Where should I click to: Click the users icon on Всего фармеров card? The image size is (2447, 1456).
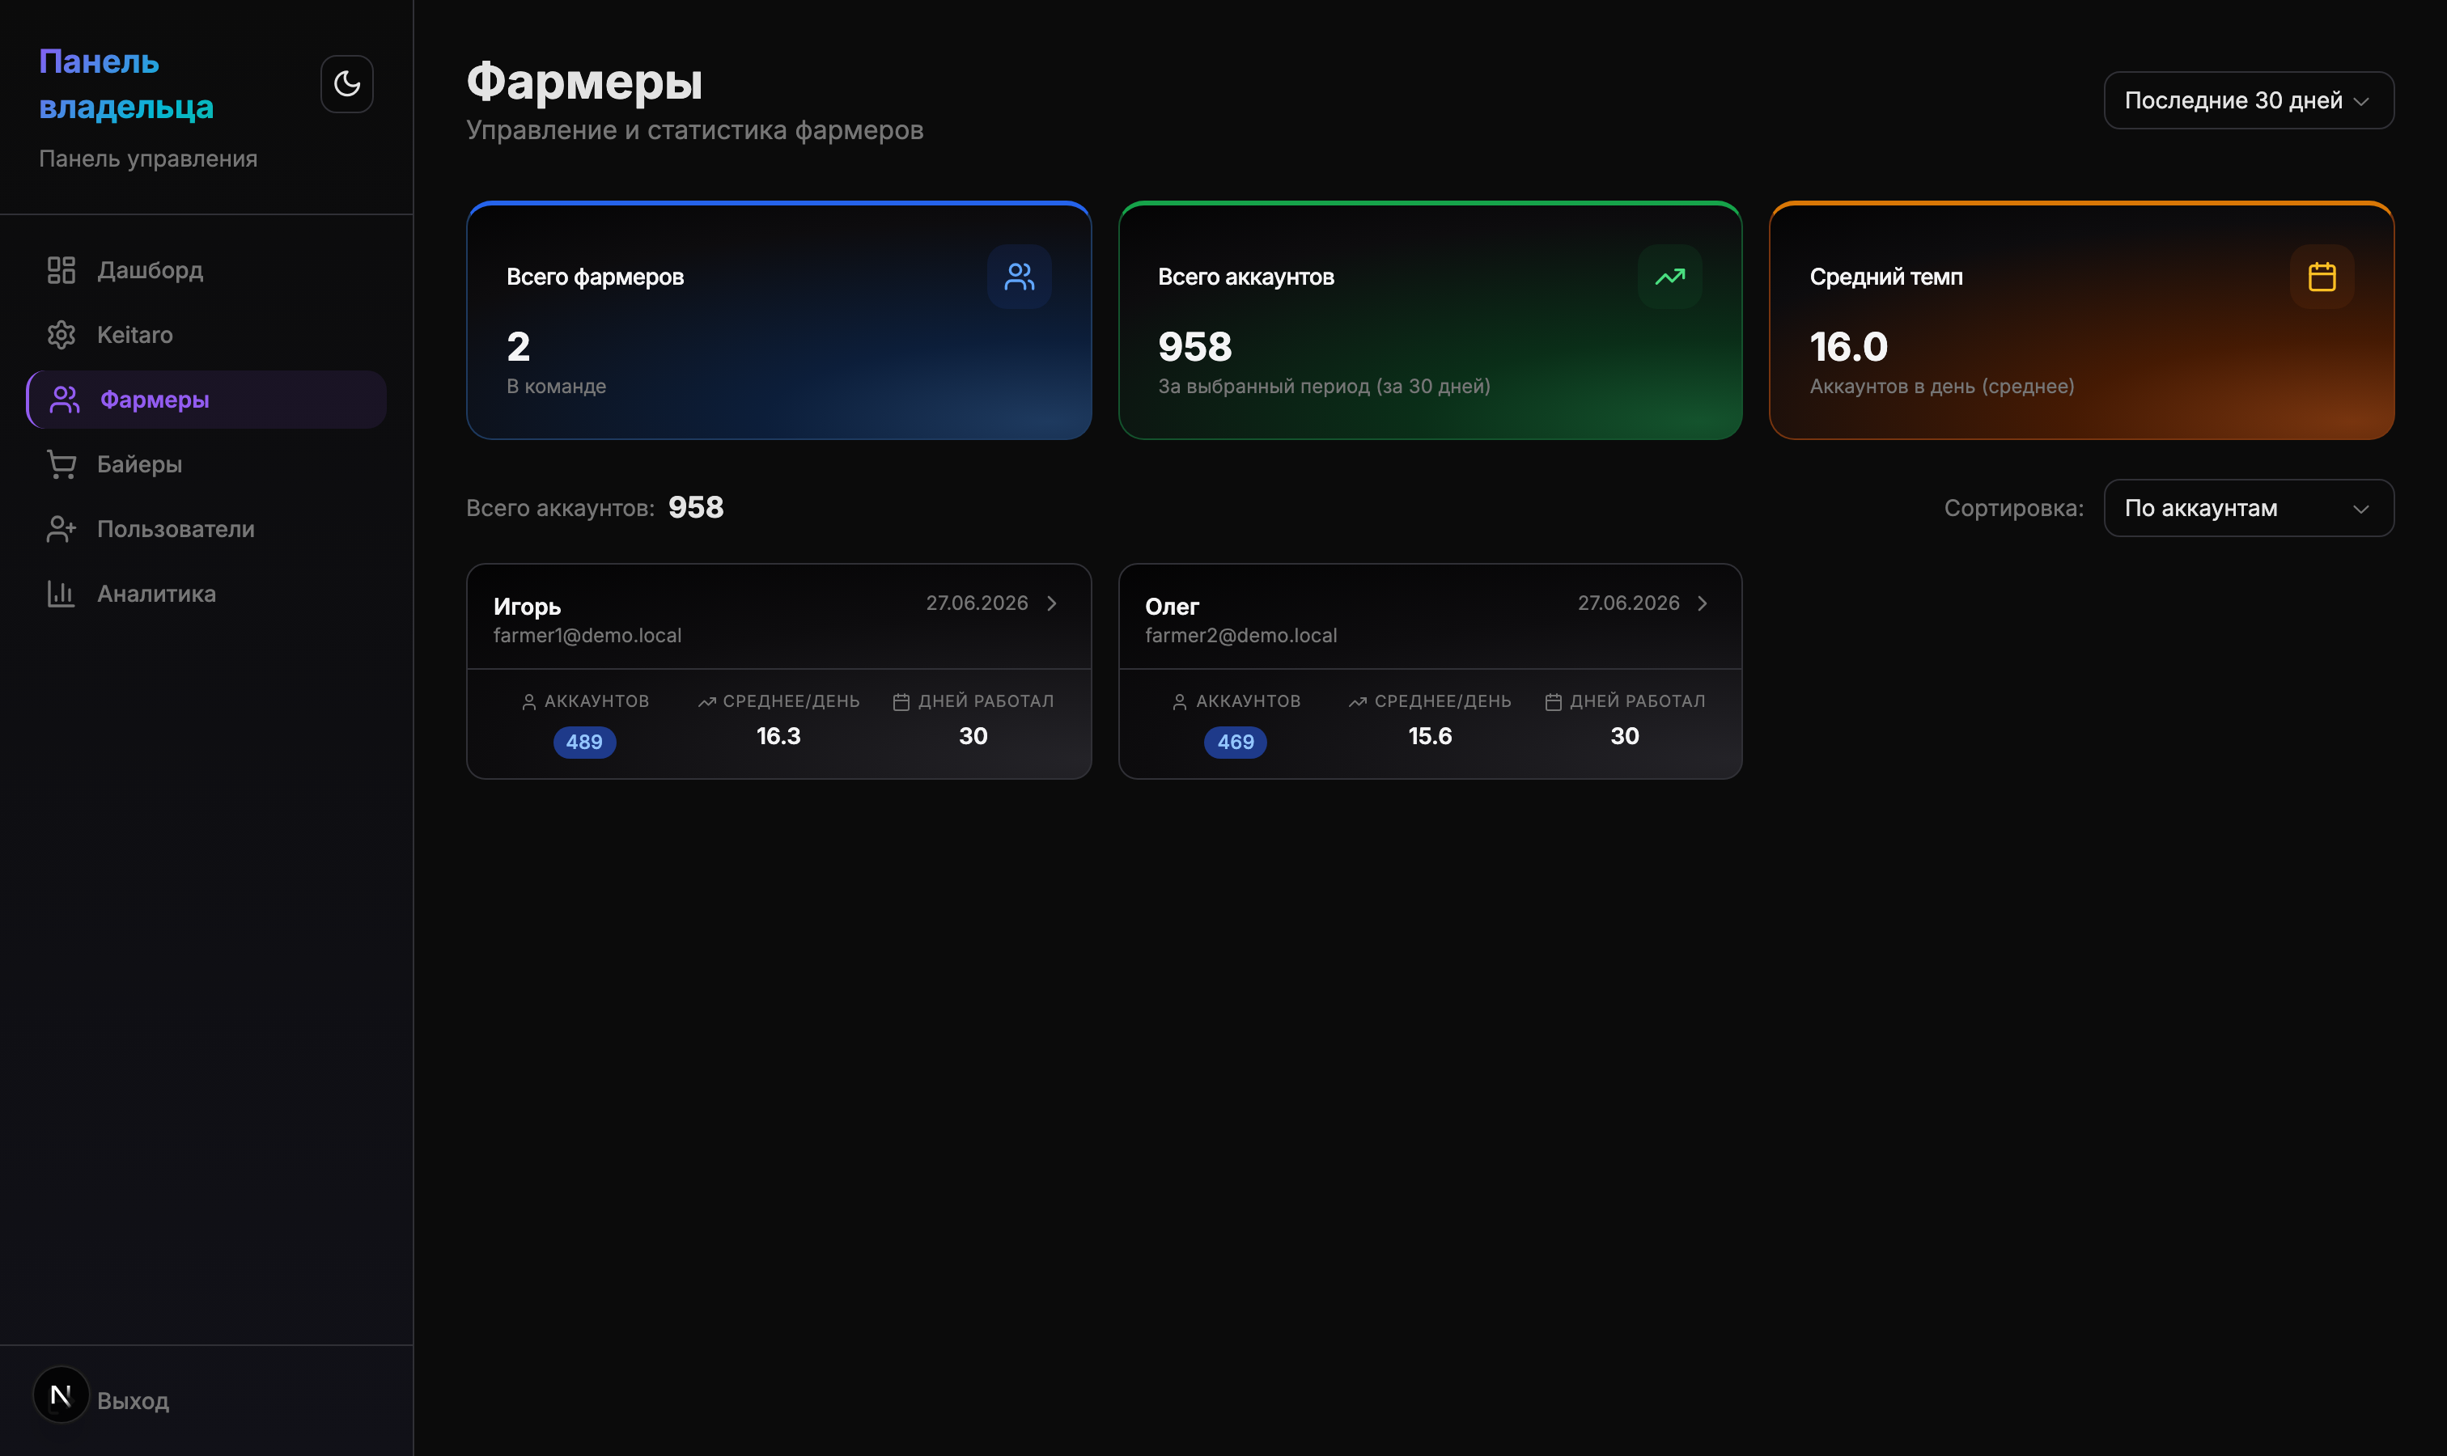(x=1019, y=277)
